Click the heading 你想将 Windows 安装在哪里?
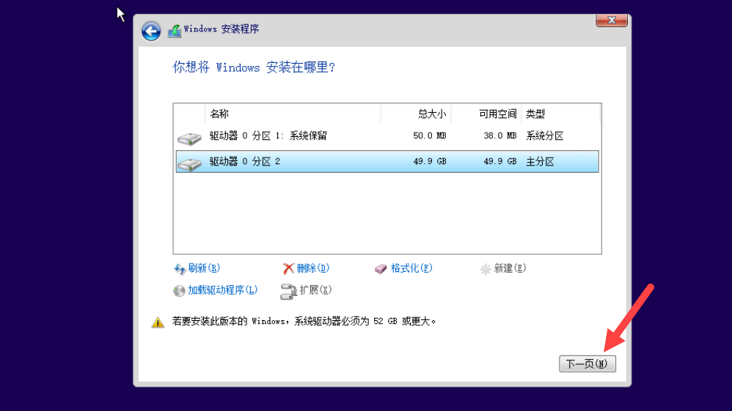The width and height of the screenshot is (732, 411). [x=254, y=67]
